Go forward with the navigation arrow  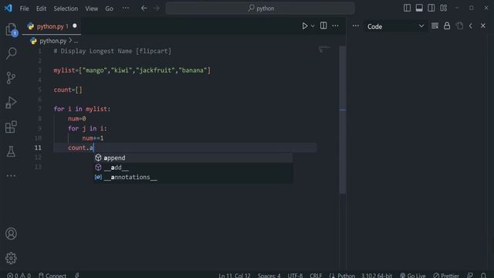(157, 8)
